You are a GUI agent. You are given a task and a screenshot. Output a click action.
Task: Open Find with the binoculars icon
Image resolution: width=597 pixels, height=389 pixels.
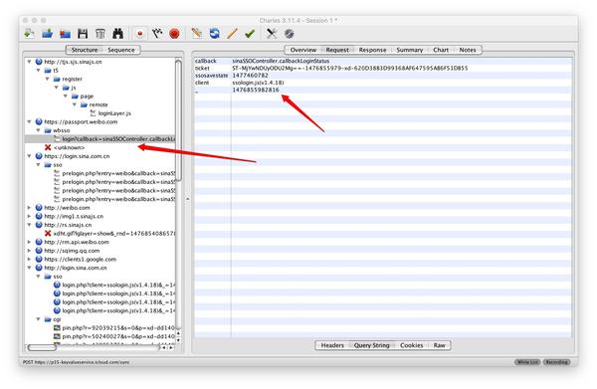point(118,34)
